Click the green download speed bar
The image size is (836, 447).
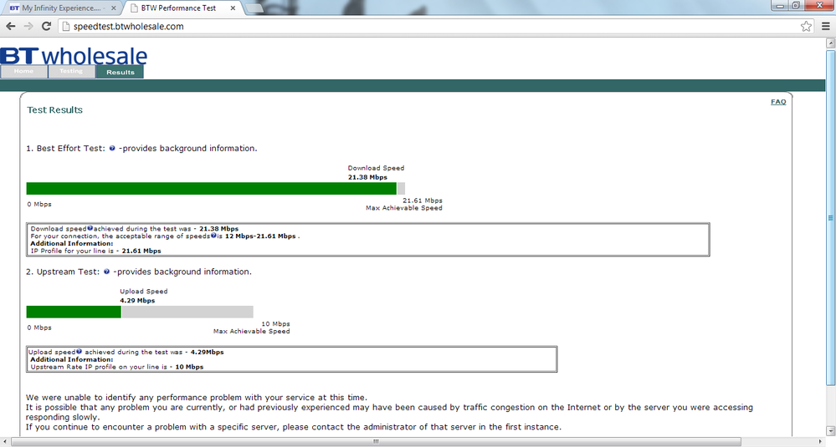pos(211,188)
